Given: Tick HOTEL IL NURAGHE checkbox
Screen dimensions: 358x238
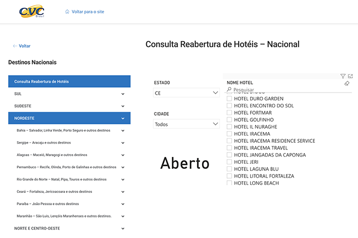Looking at the screenshot, I should point(229,127).
